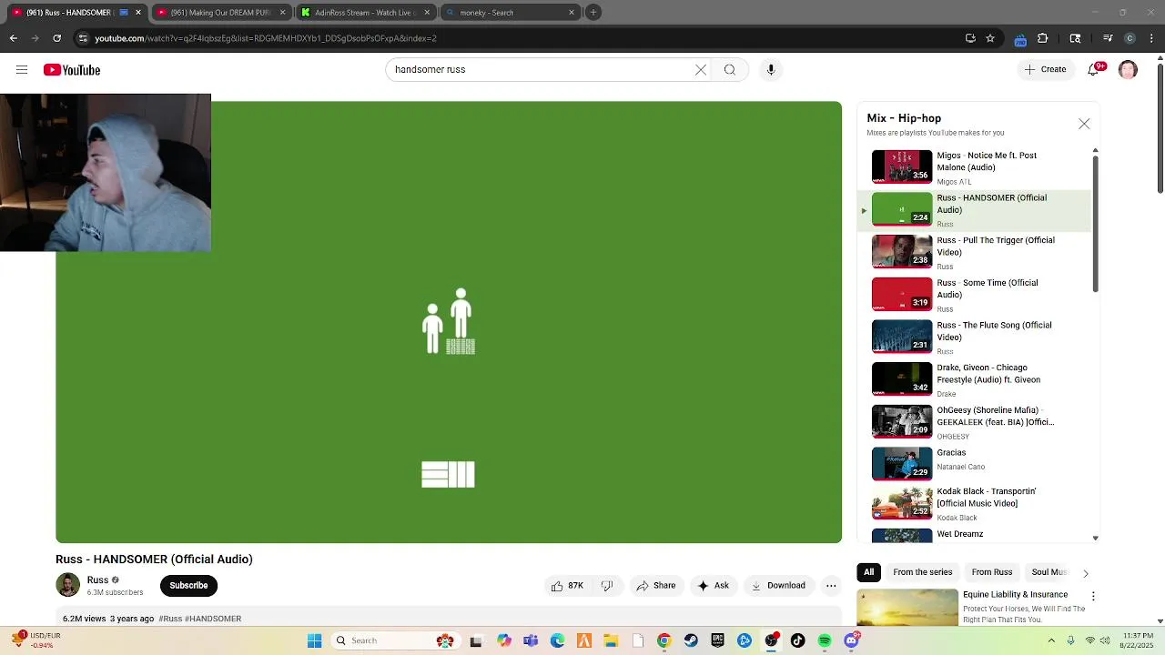Viewport: 1165px width, 655px height.
Task: Click the Ask button
Action: click(x=713, y=586)
